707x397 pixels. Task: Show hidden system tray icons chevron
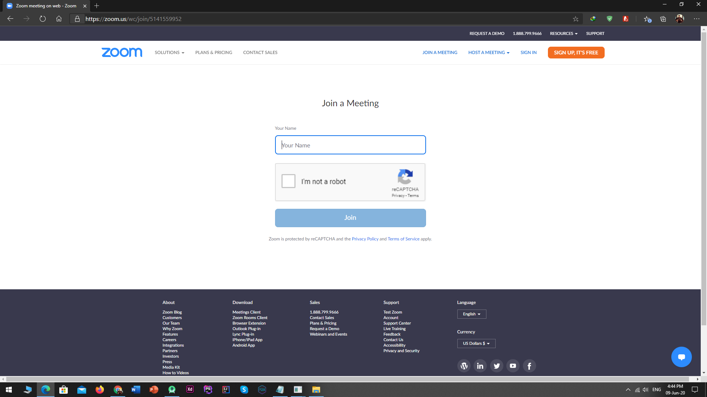click(628, 390)
